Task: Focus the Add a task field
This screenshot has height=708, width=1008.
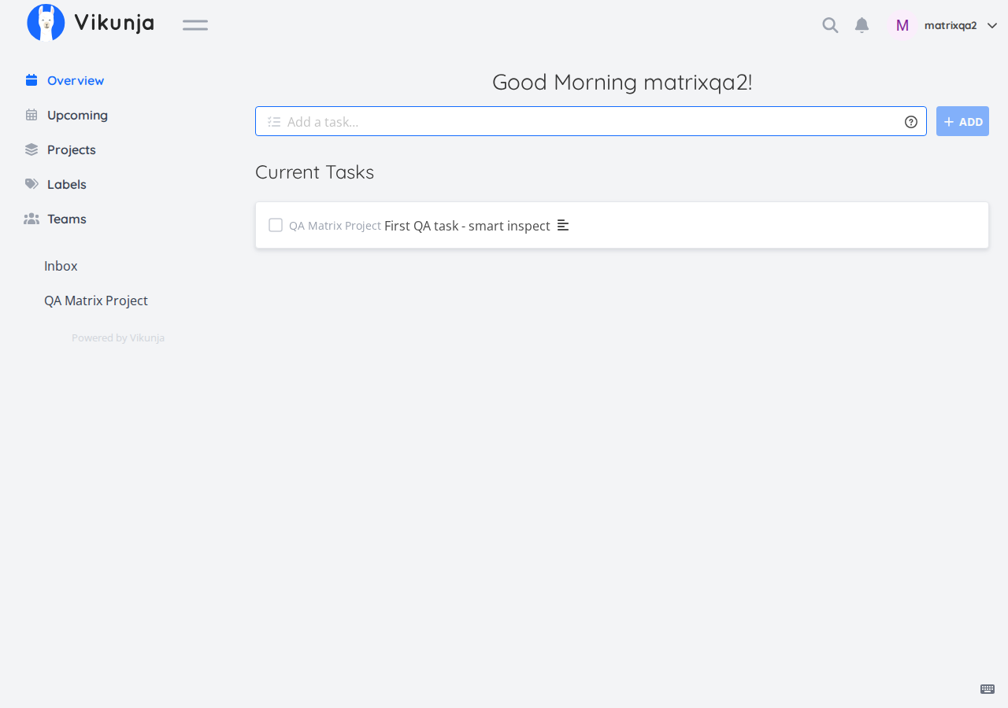Action: click(591, 121)
